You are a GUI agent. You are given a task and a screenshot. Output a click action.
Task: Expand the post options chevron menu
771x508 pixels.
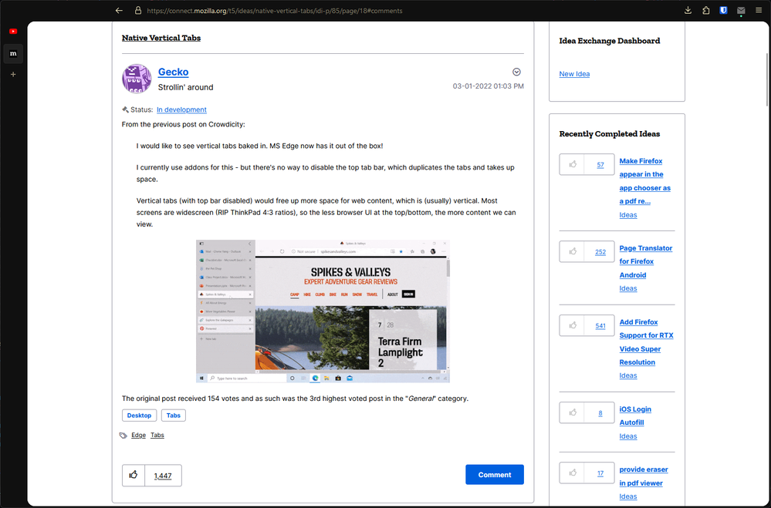point(516,72)
